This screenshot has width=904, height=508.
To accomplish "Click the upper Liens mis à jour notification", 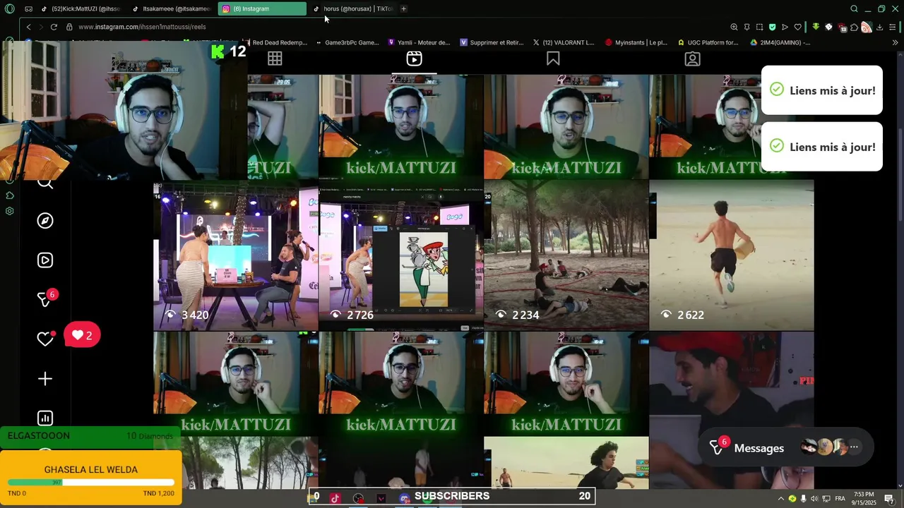I will pos(822,90).
